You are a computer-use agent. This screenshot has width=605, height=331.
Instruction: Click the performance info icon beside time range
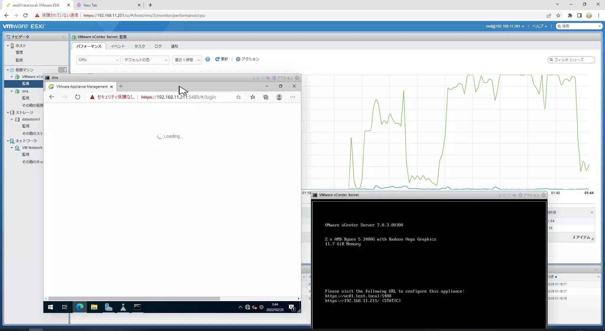point(208,59)
